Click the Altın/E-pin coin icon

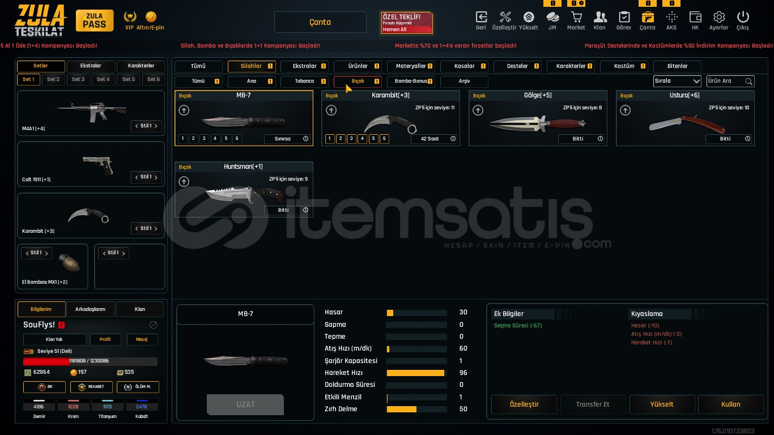(151, 16)
